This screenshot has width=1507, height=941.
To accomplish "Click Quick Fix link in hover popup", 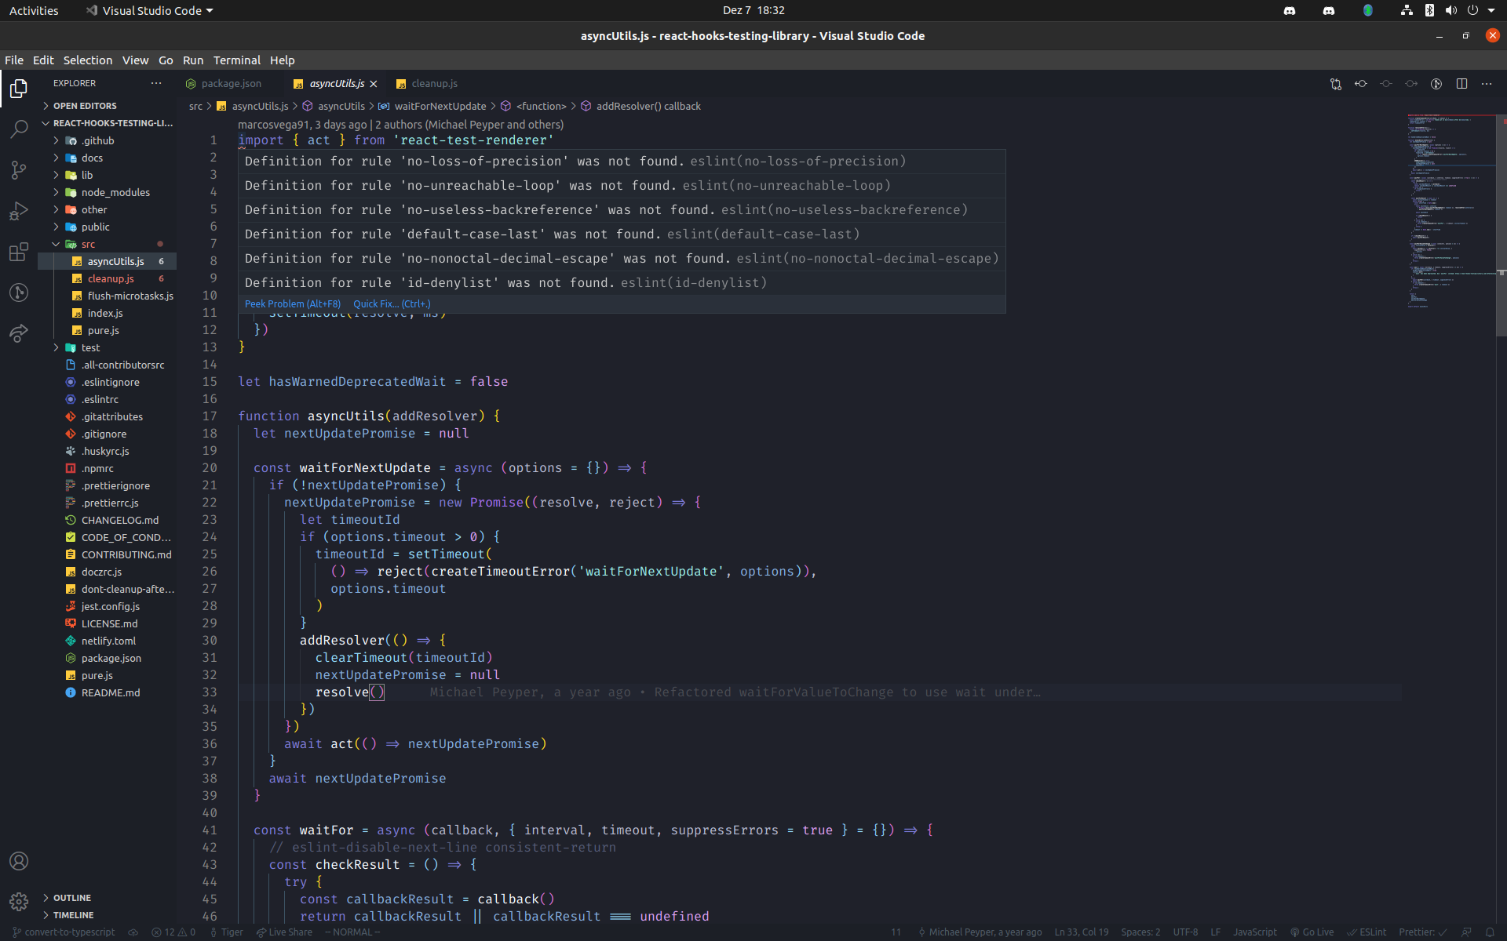I will click(x=392, y=304).
